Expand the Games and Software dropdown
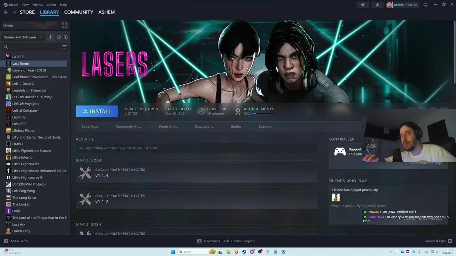The height and width of the screenshot is (256, 456). (x=23, y=37)
